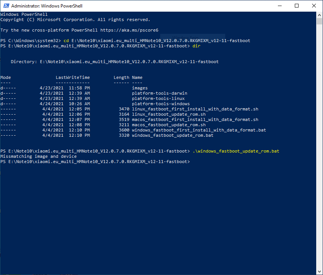The width and height of the screenshot is (323, 275).
Task: Click the "Missmatching image and device" error message
Action: click(38, 156)
